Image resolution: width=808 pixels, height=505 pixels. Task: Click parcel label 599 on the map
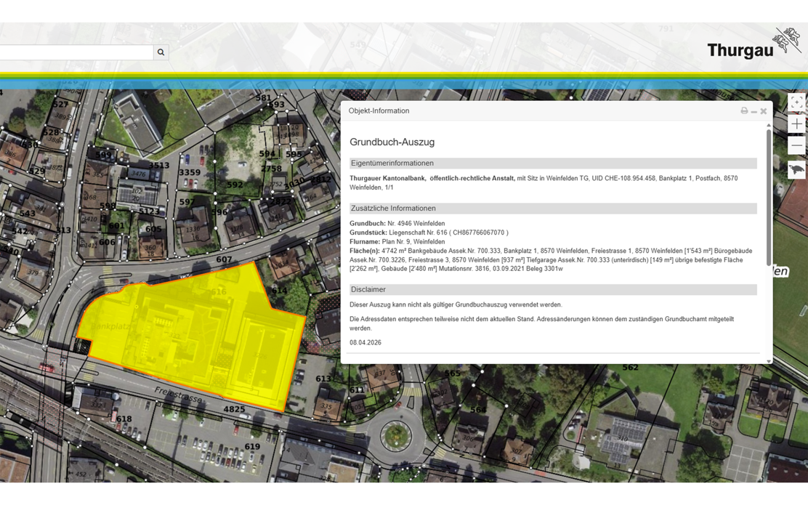click(x=103, y=155)
